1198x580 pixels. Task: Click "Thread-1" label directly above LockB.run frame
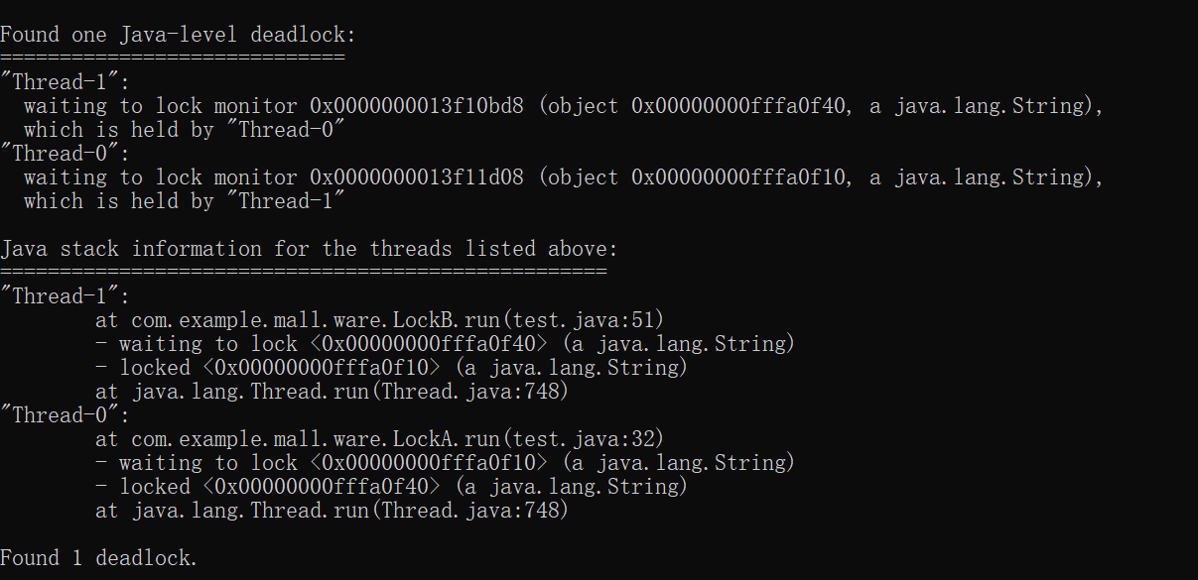[66, 296]
